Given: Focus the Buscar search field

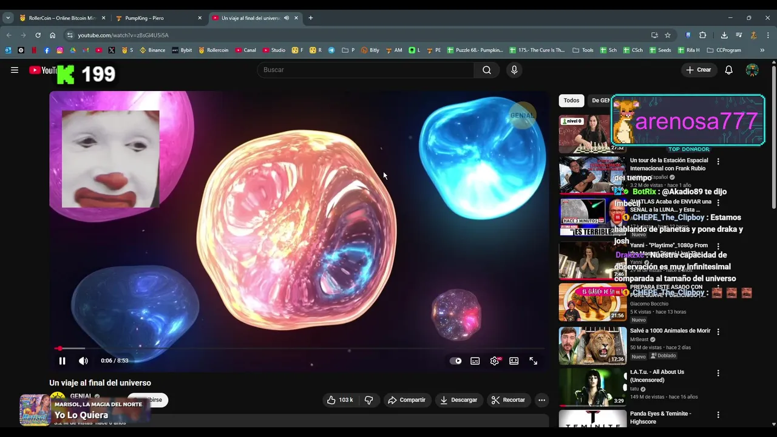Looking at the screenshot, I should click(367, 70).
